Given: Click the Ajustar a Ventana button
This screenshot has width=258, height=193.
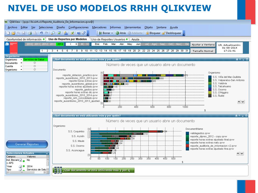Looking at the screenshot, I should (203, 45).
